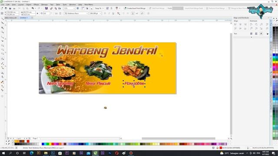278x156 pixels.
Task: Open the font size dropdown
Action: click(x=100, y=13)
